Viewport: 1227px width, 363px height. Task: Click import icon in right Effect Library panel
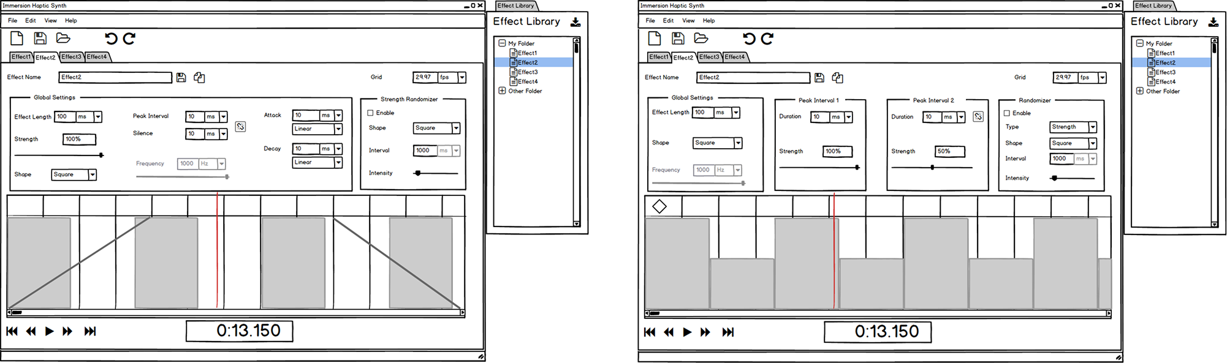pos(1213,22)
